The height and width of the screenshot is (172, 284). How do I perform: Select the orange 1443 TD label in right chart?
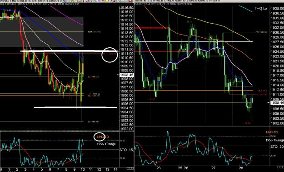(271, 132)
